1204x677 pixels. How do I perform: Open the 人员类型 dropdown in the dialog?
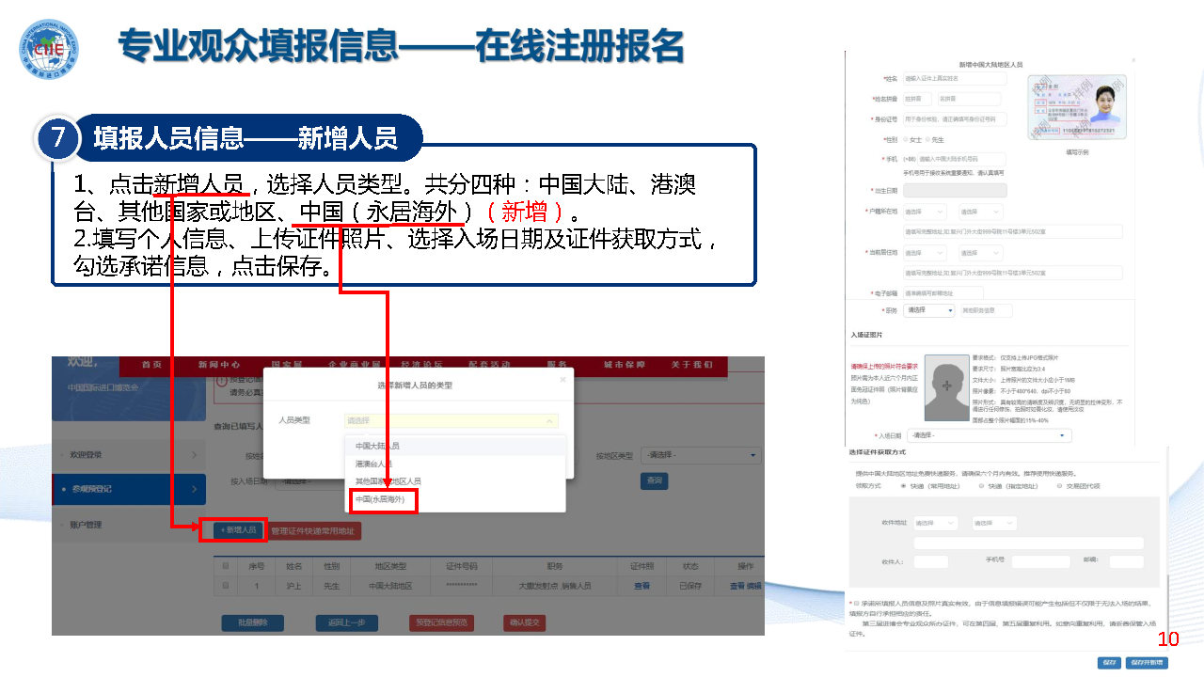click(x=451, y=420)
